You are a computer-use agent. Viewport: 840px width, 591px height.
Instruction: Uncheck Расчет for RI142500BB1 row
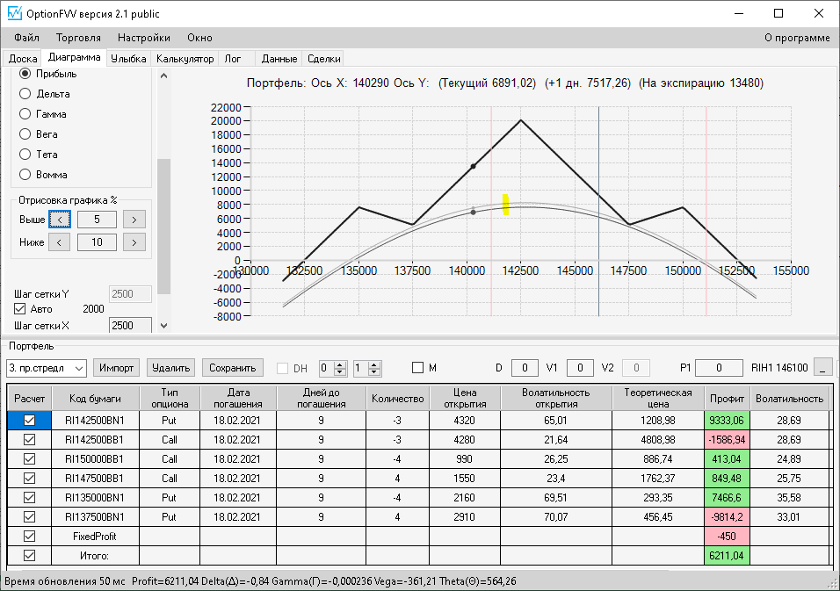coord(30,439)
